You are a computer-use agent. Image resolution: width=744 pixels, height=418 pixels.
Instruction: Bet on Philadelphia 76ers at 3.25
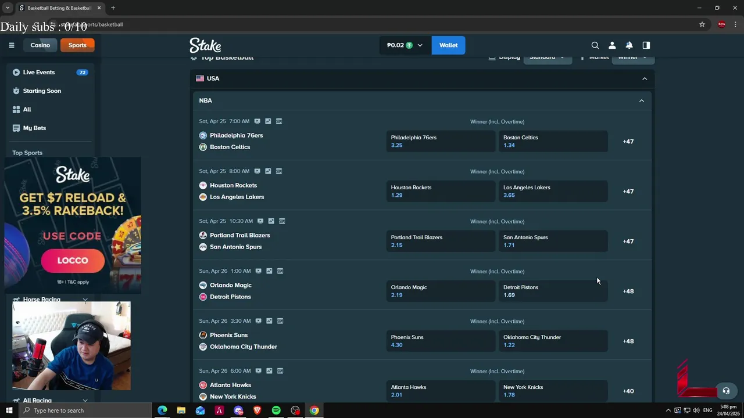click(441, 141)
